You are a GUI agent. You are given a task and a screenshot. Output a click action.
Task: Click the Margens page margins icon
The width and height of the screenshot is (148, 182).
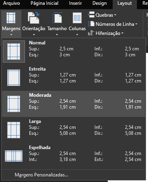click(11, 18)
